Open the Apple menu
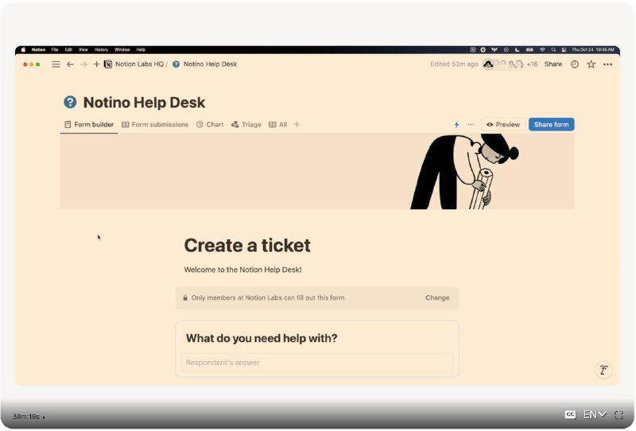 click(23, 49)
